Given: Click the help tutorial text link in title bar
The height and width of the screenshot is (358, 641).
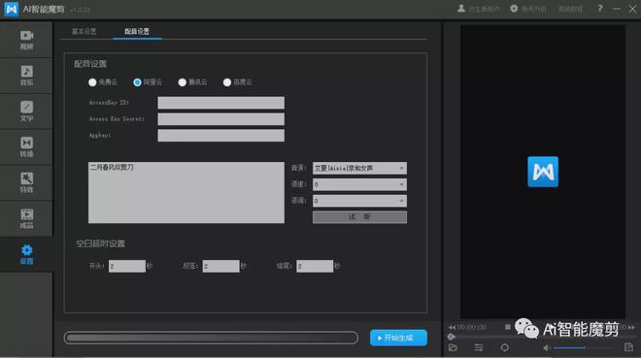Looking at the screenshot, I should coord(571,9).
